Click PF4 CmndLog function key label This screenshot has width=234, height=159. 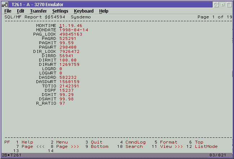(136, 142)
